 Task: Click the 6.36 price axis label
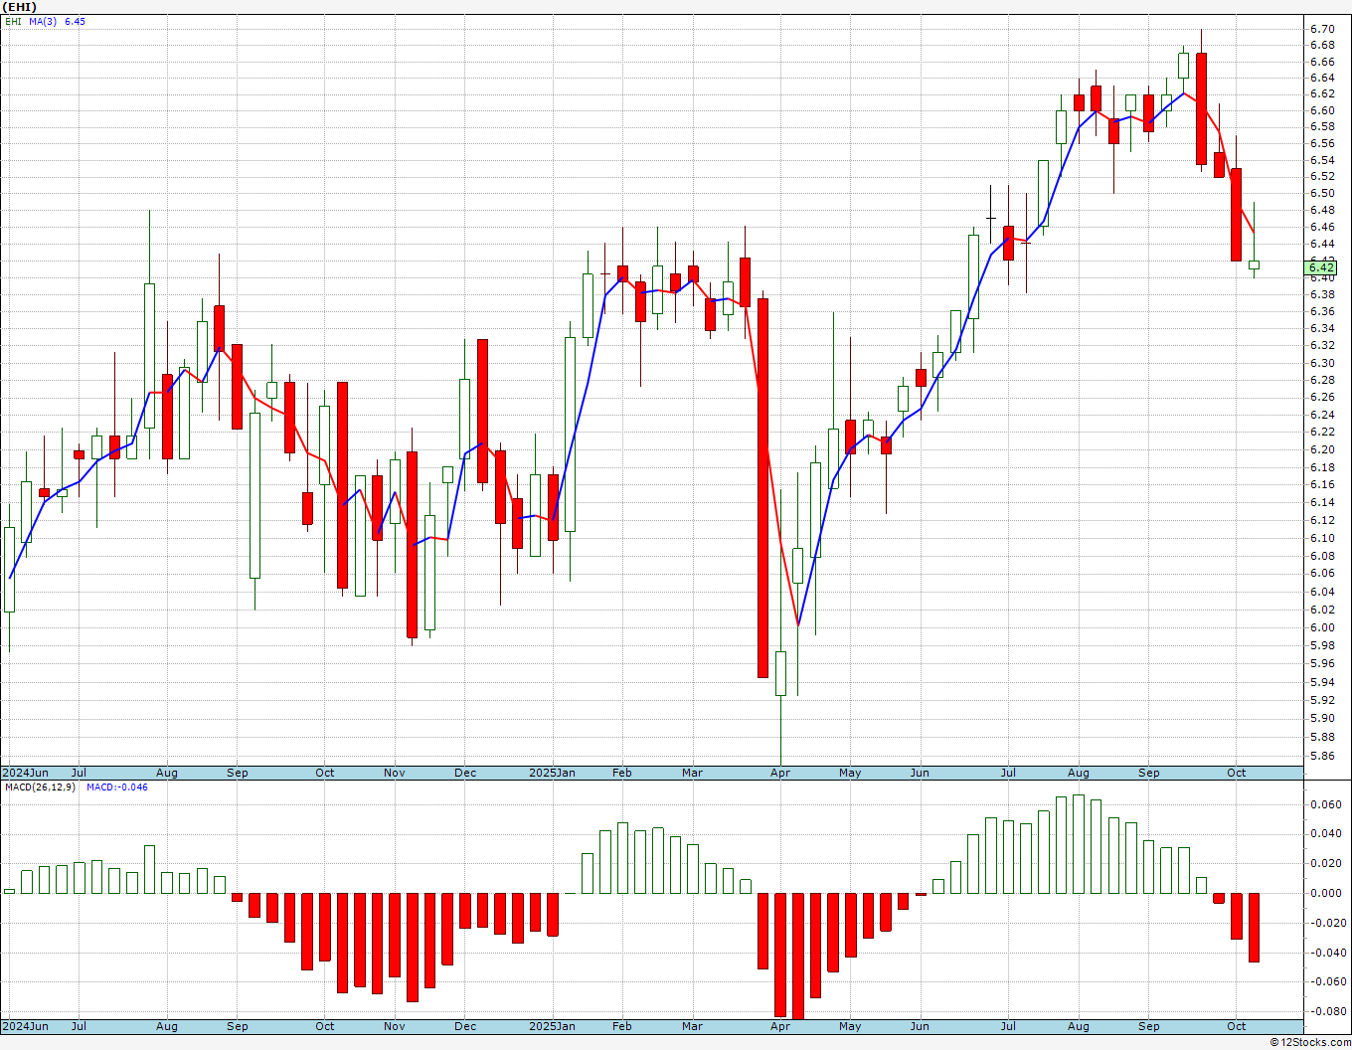[x=1322, y=311]
